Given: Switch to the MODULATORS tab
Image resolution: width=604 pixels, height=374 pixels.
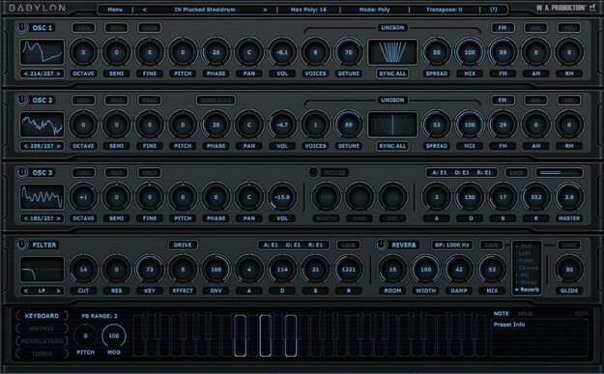Looking at the screenshot, I should [42, 341].
